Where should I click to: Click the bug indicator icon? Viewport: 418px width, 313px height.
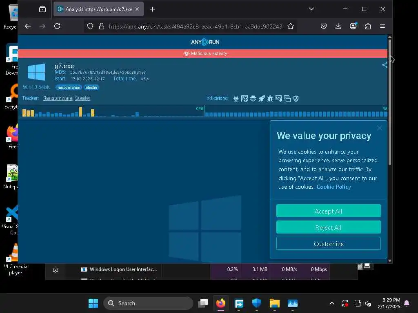click(x=270, y=99)
